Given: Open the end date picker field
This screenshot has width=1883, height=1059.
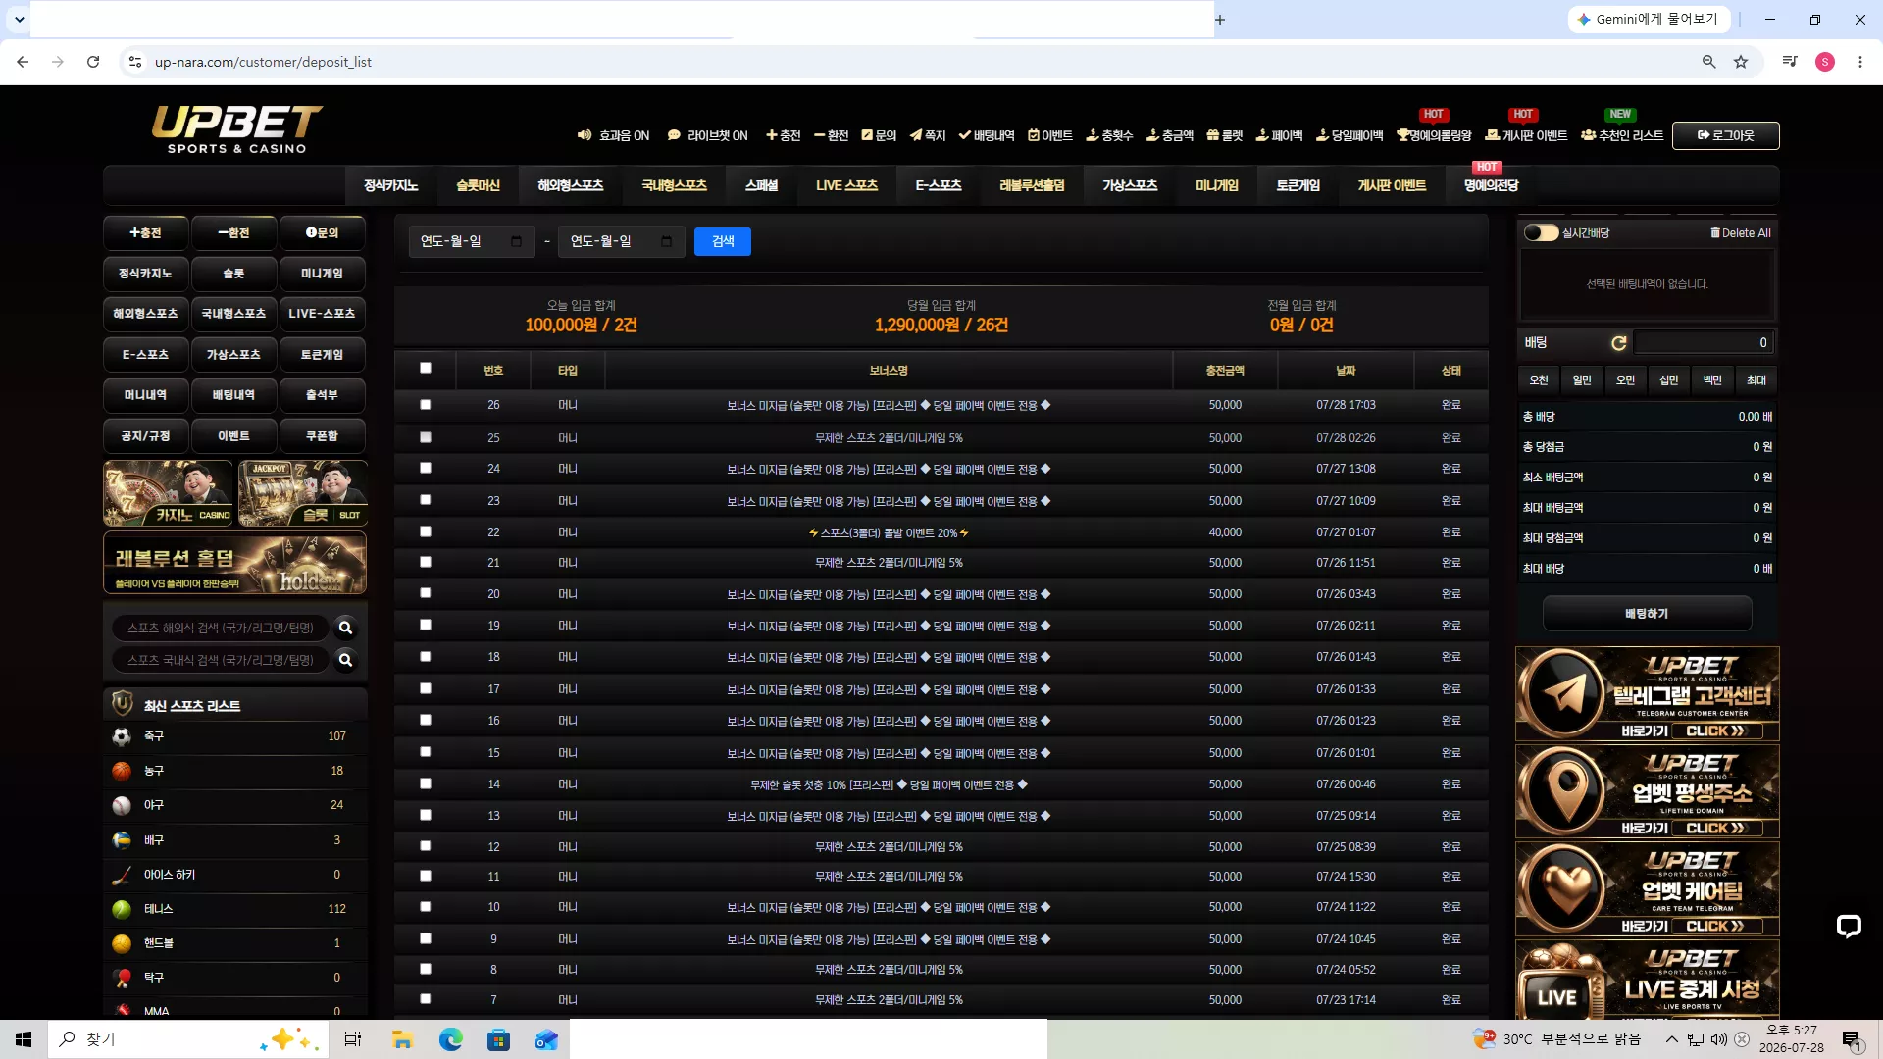Looking at the screenshot, I should [622, 241].
